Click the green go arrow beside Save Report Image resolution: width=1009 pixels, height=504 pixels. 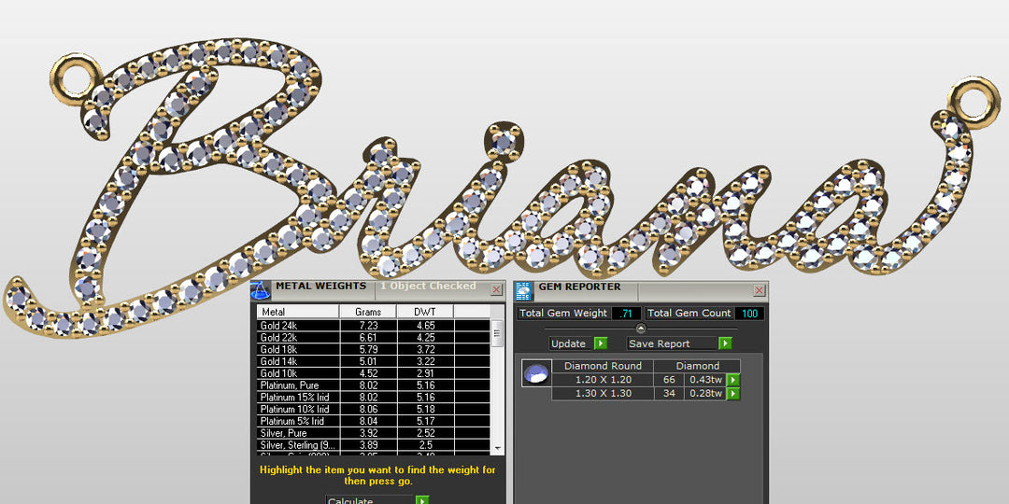pyautogui.click(x=725, y=343)
